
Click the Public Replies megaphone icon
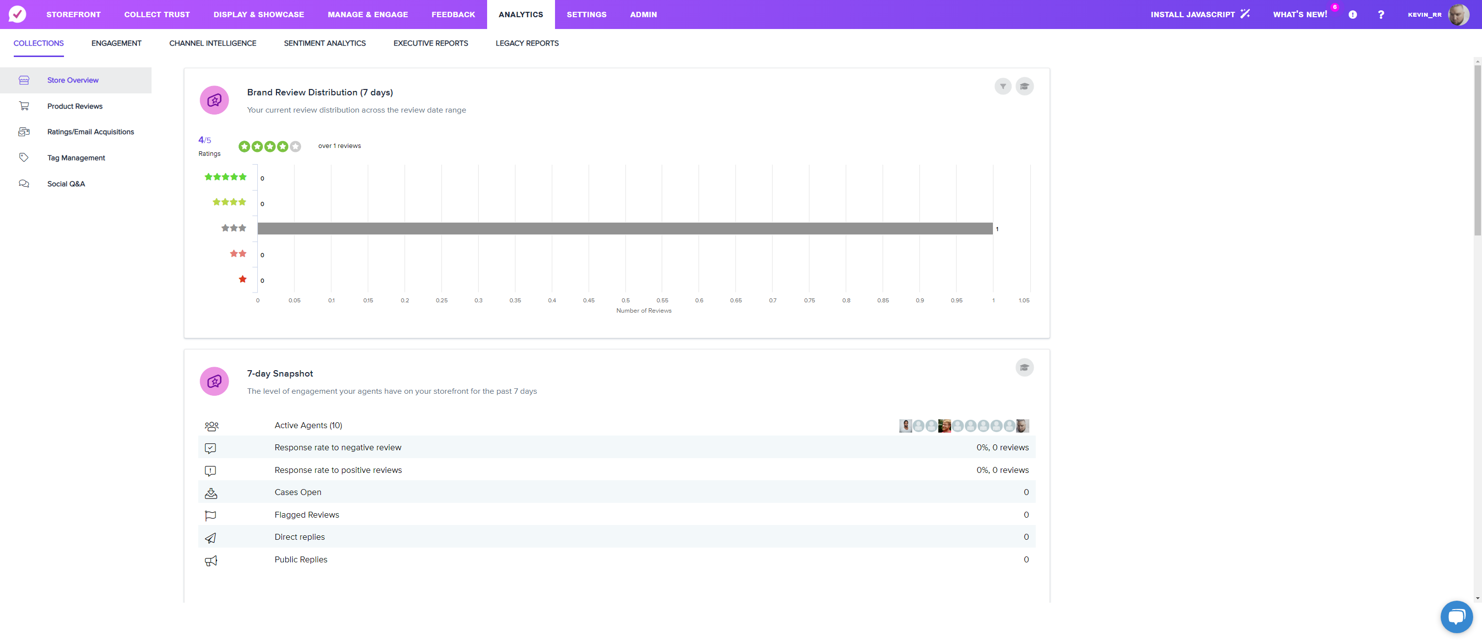[x=211, y=560]
